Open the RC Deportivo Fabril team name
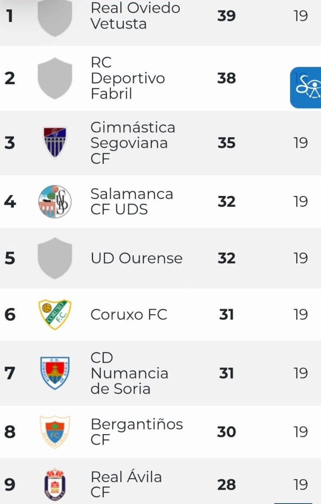This screenshot has height=504, width=321. [128, 78]
